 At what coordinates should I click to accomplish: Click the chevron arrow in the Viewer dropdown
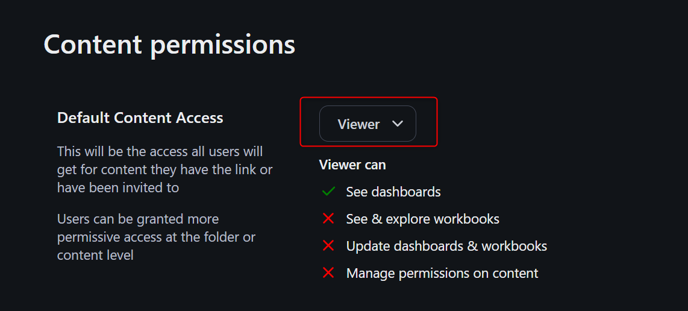(x=397, y=124)
